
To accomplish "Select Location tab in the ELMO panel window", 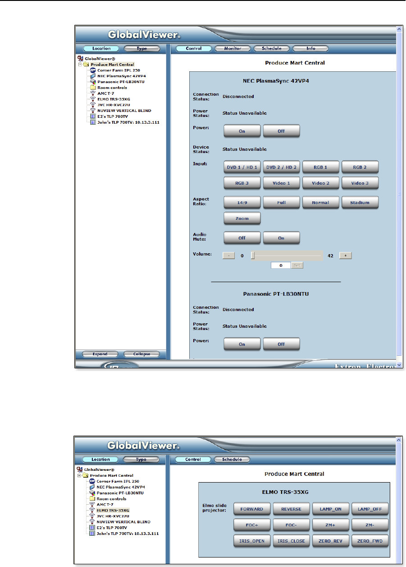I will click(100, 460).
